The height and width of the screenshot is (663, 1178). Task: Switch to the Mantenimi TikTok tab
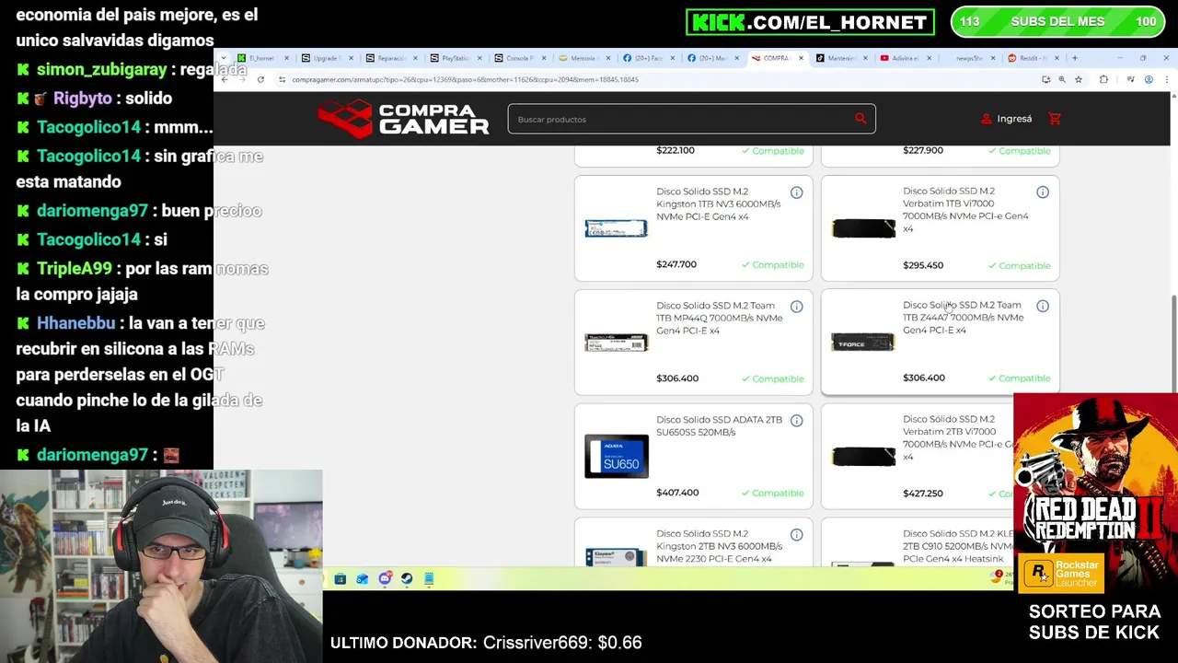pyautogui.click(x=839, y=58)
